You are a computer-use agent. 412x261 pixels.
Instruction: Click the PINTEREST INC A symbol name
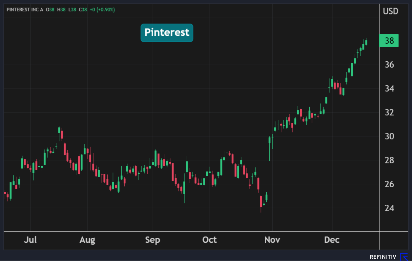pyautogui.click(x=25, y=10)
